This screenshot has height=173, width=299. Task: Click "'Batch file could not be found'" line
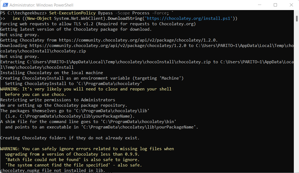72,160
